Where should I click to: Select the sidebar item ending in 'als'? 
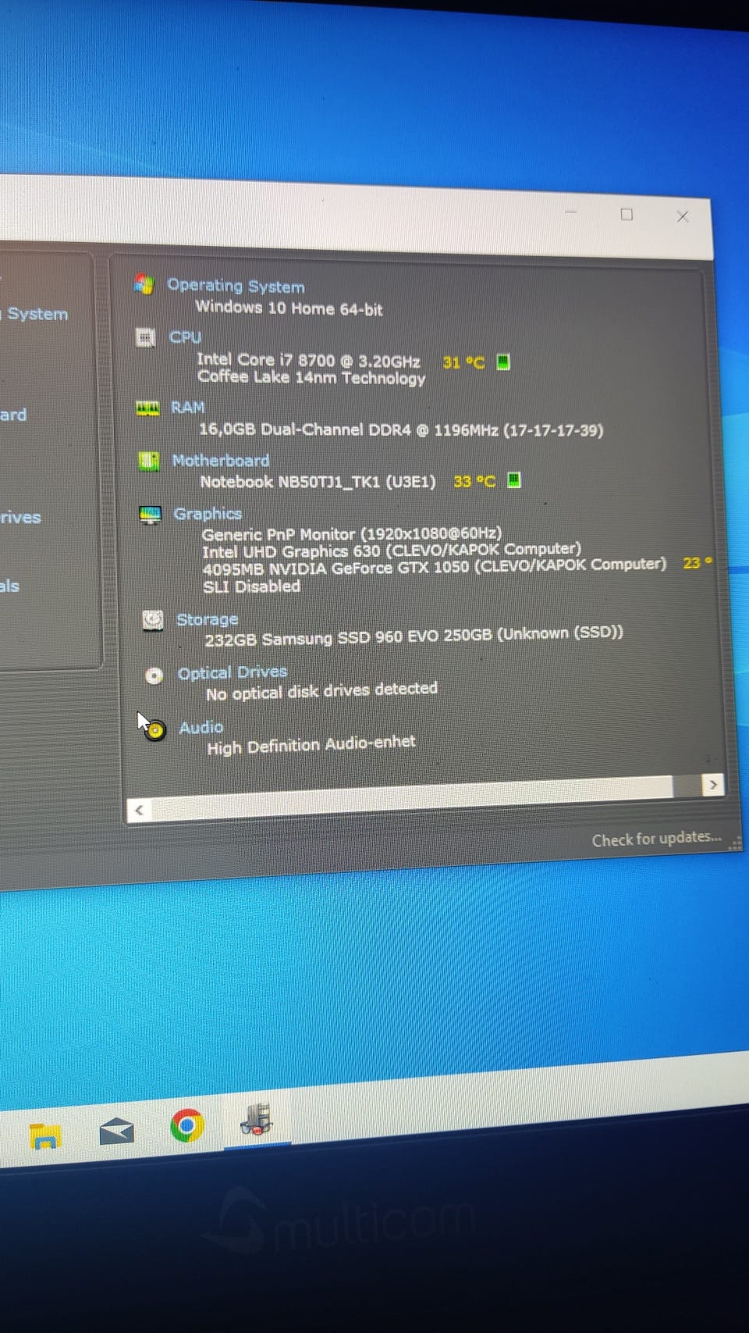point(10,586)
